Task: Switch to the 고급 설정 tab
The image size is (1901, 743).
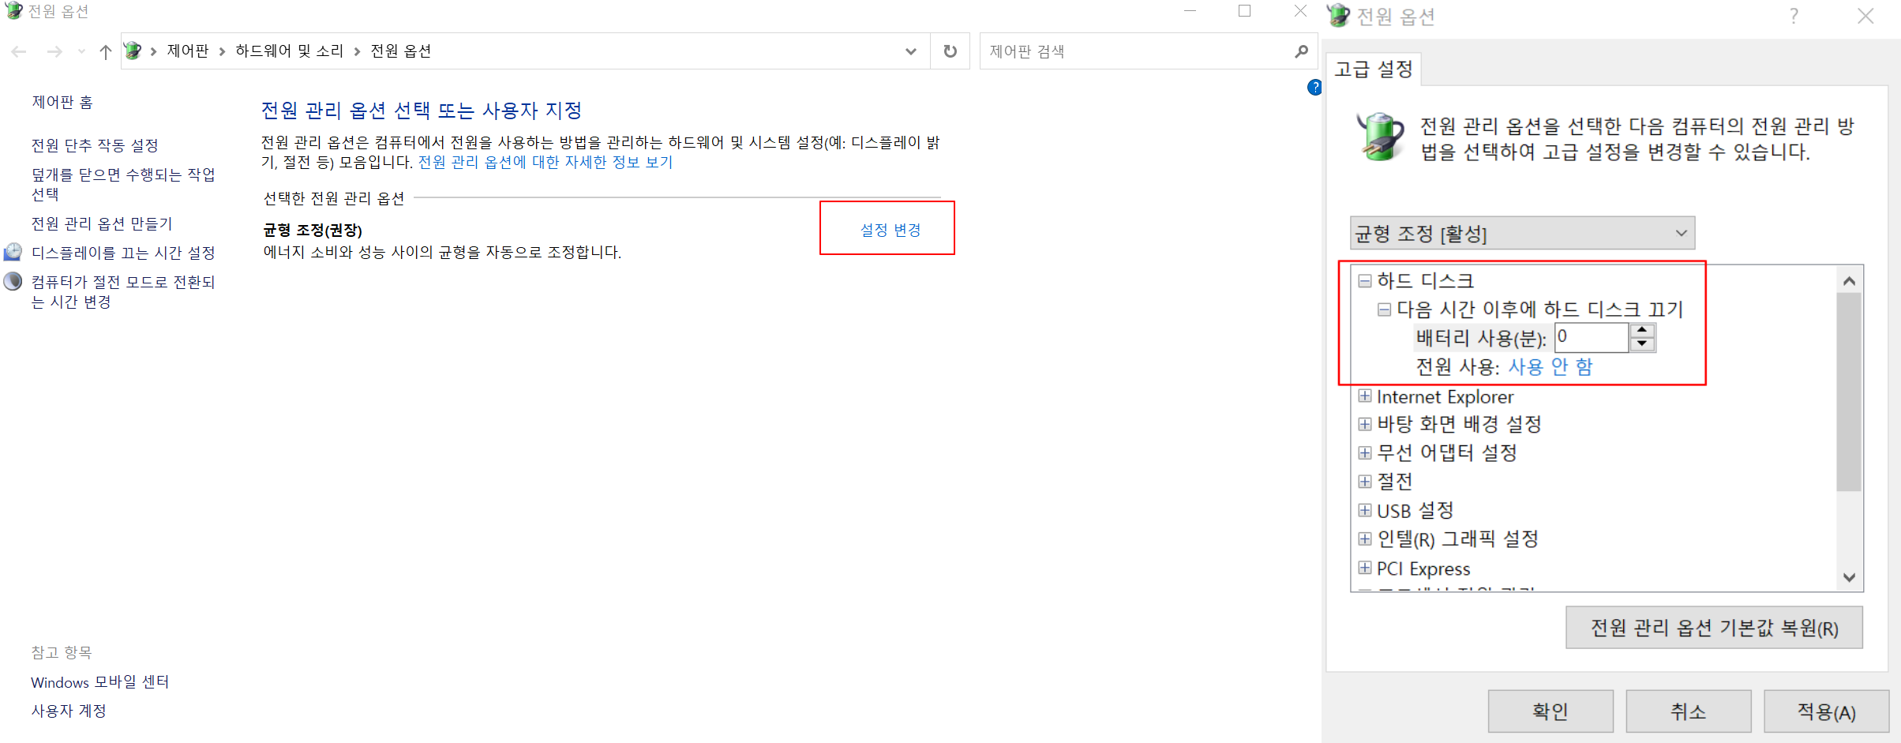Action: [1373, 69]
